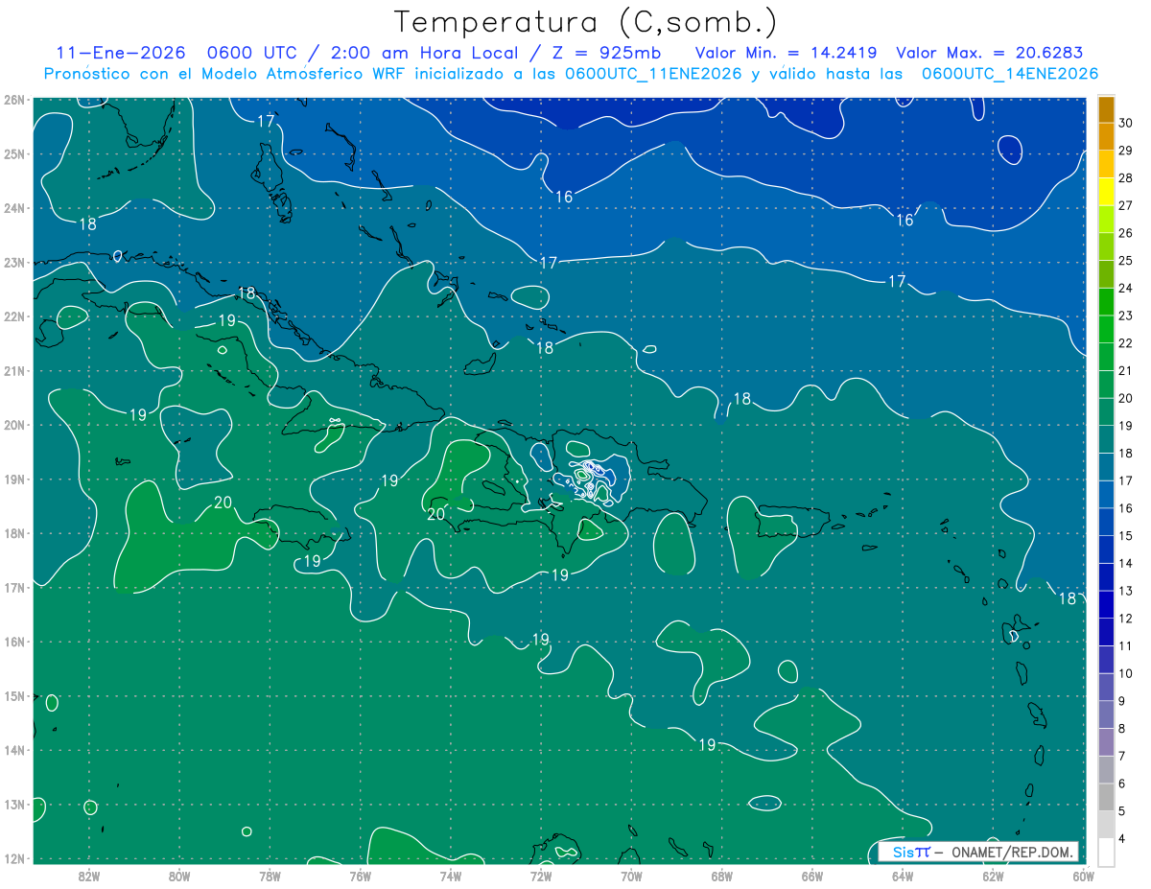Click the legend value 7
Image resolution: width=1151 pixels, height=889 pixels.
pos(1122,757)
